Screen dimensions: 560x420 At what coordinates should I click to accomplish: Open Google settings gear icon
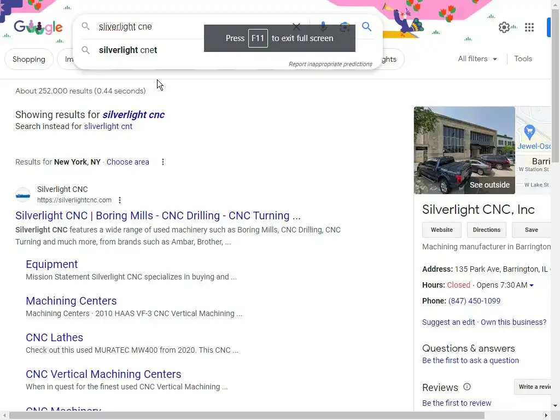(504, 27)
